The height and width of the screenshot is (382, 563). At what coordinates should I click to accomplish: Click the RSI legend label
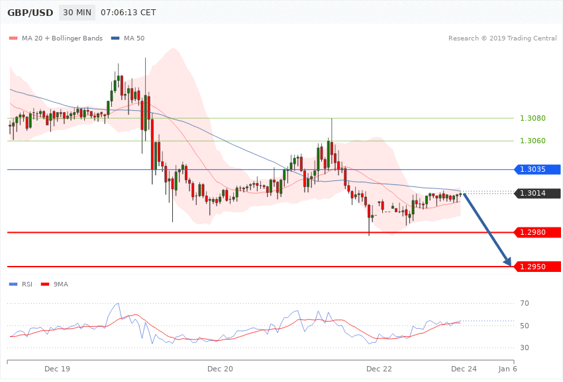click(27, 285)
